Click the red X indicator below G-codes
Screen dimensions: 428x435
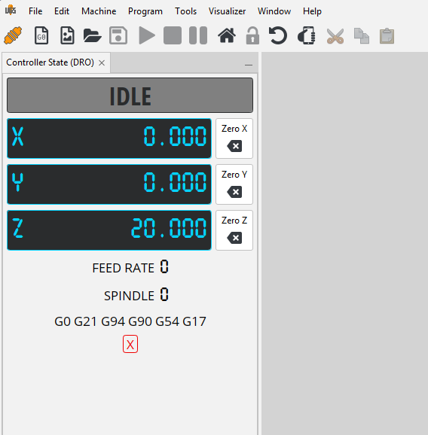click(x=130, y=344)
